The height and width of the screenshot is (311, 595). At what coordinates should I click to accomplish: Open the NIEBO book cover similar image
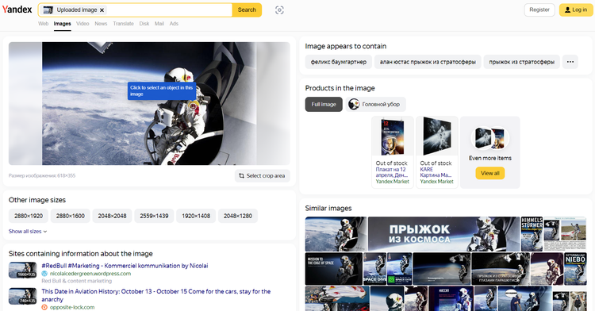click(575, 269)
